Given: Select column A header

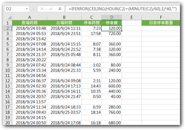Looking at the screenshot, I should tap(29, 17).
